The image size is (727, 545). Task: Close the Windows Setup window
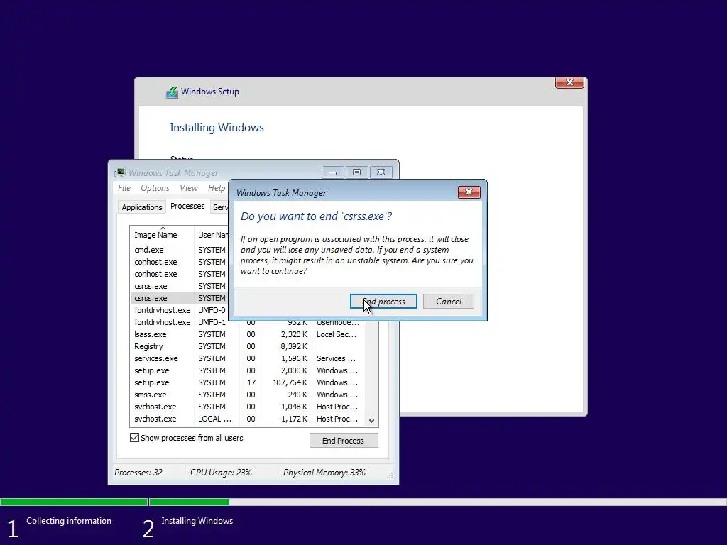tap(569, 82)
